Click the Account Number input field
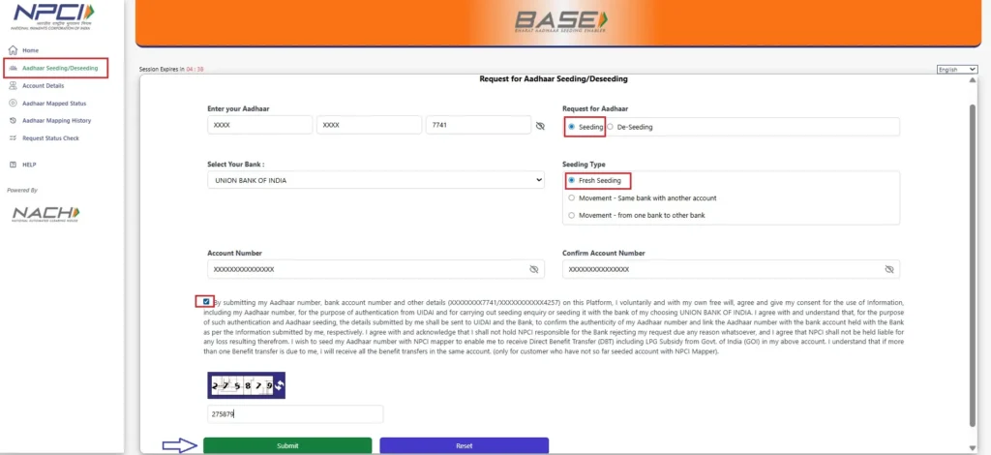991x455 pixels. click(375, 269)
